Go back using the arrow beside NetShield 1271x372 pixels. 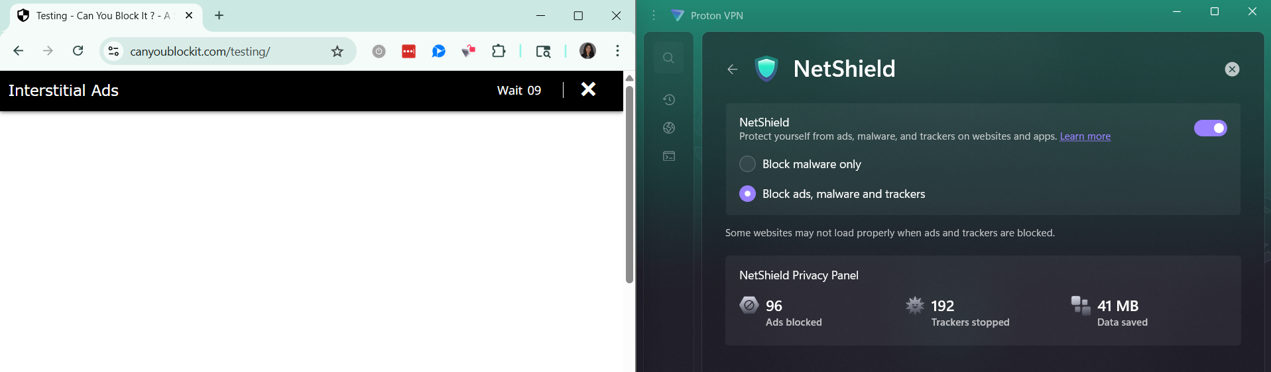click(732, 69)
